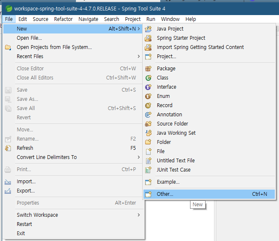Click the disabled Save floppy icon
The width and height of the screenshot is (279, 241).
click(x=8, y=90)
